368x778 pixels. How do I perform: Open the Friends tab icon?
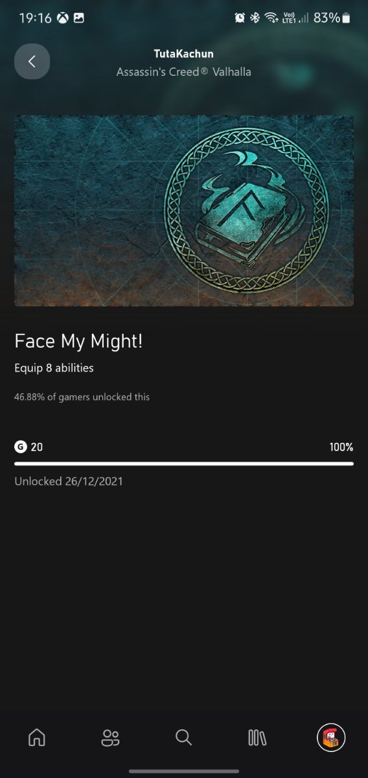(111, 737)
